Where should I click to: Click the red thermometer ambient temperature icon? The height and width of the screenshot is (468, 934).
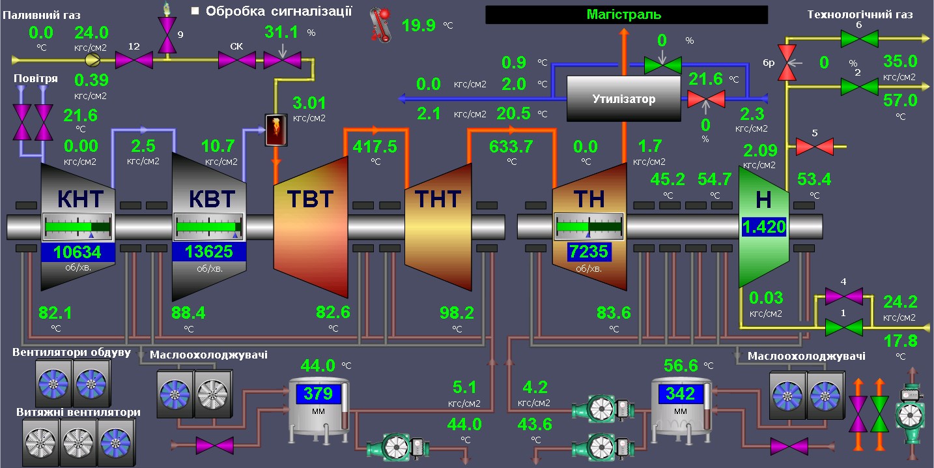point(379,25)
